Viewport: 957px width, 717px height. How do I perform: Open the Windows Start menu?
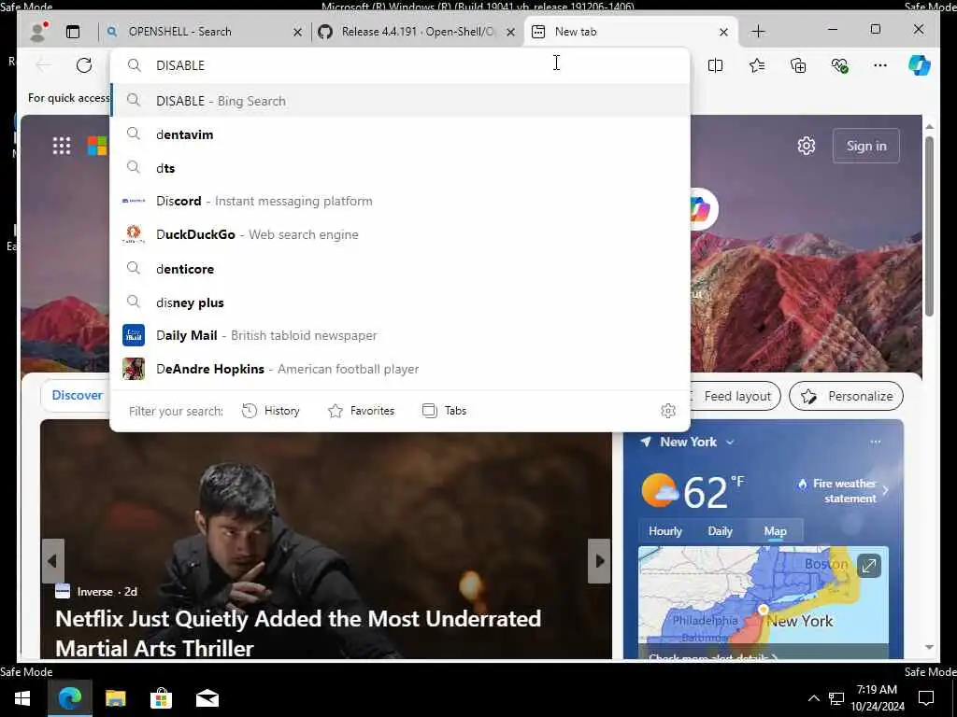point(22,698)
